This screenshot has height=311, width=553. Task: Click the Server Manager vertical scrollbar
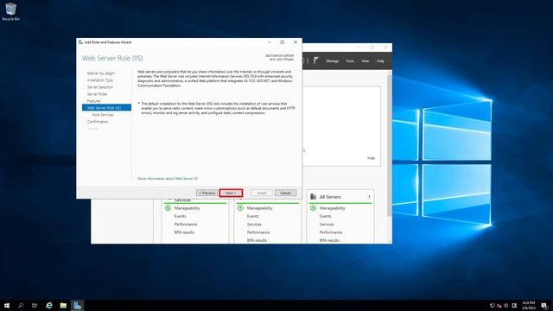390,144
